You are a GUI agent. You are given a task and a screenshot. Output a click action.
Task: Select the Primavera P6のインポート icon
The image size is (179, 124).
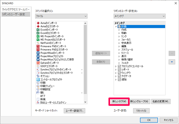pyautogui.click(x=38, y=46)
